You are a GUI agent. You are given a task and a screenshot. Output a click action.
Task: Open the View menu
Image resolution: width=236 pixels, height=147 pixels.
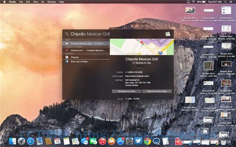(x=35, y=2)
